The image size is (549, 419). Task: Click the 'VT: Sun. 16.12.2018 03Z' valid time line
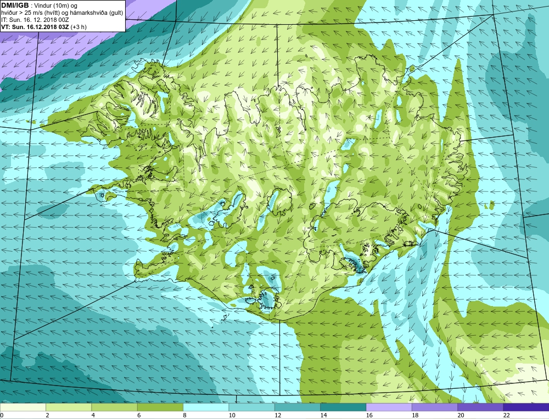click(x=35, y=27)
